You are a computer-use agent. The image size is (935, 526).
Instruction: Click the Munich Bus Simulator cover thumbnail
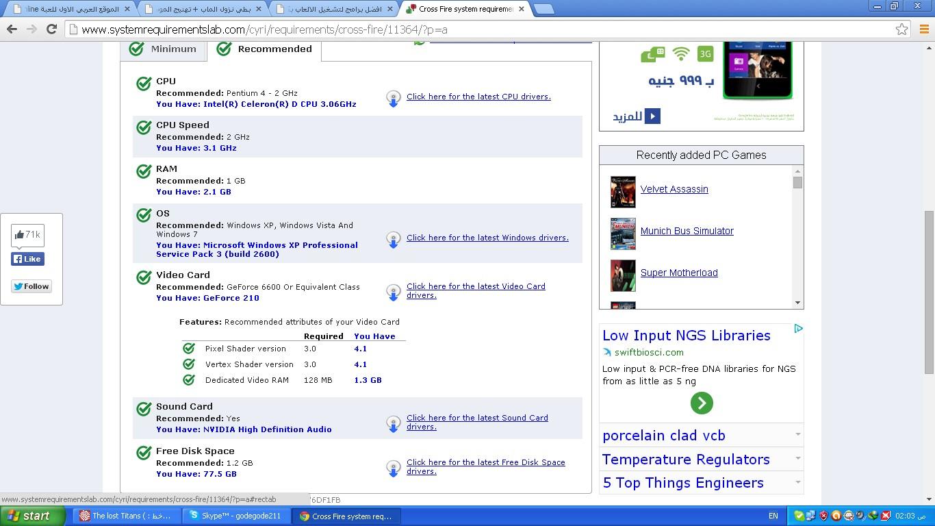point(623,234)
